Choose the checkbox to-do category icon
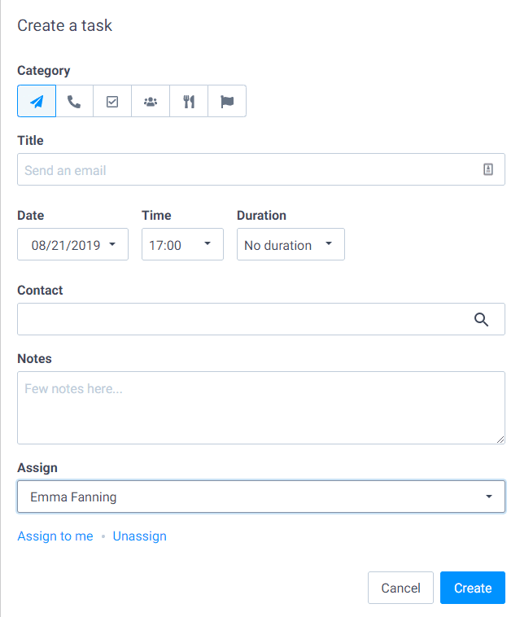This screenshot has width=520, height=617. (112, 101)
